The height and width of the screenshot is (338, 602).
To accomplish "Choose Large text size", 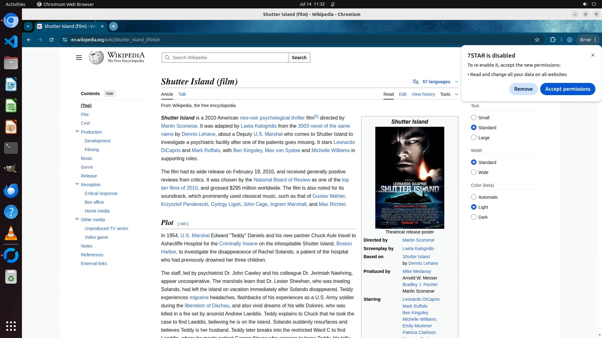I will pos(474,138).
